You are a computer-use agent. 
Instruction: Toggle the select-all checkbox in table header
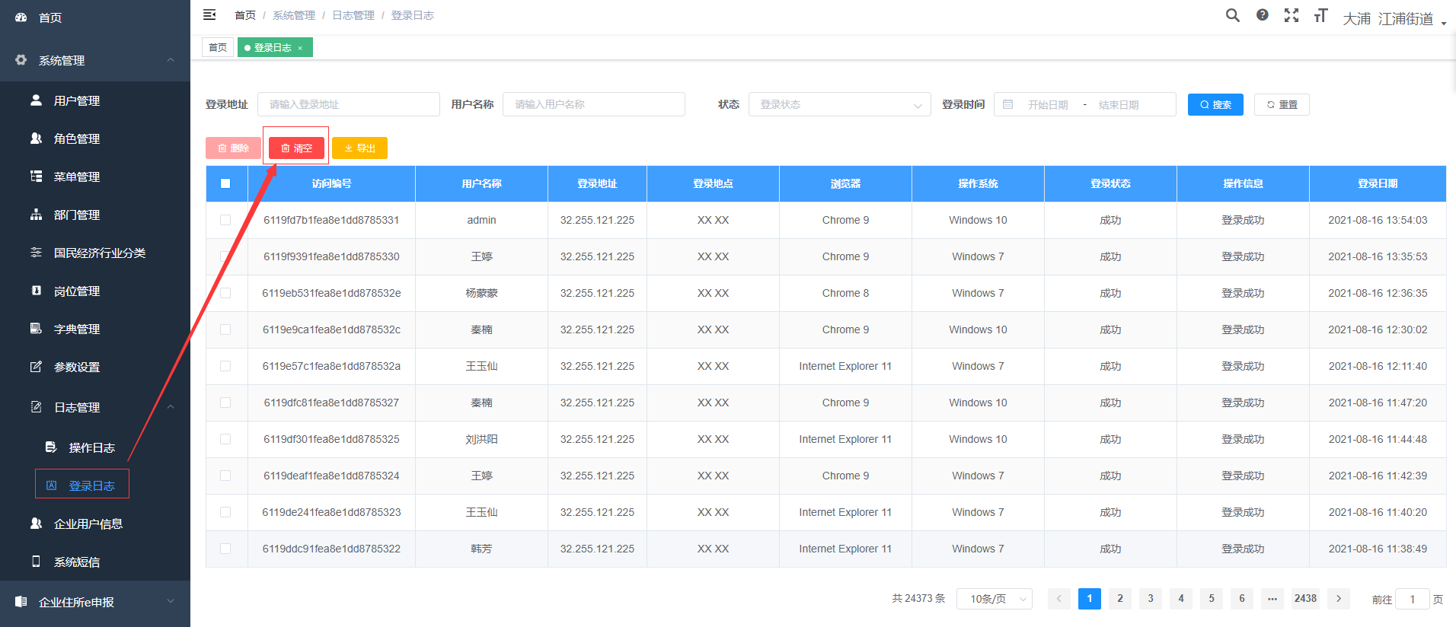coord(225,183)
